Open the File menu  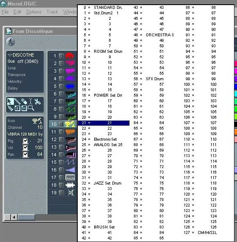coord(5,12)
